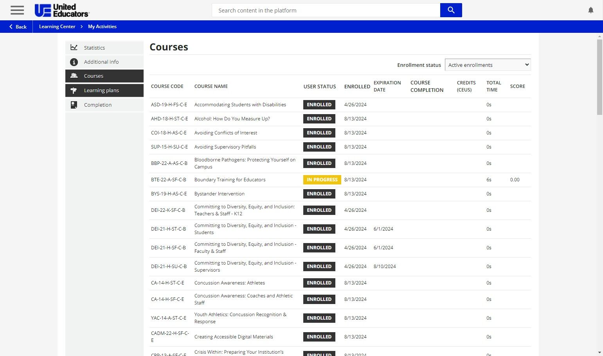Image resolution: width=603 pixels, height=356 pixels.
Task: Focus the platform search field
Action: click(326, 10)
